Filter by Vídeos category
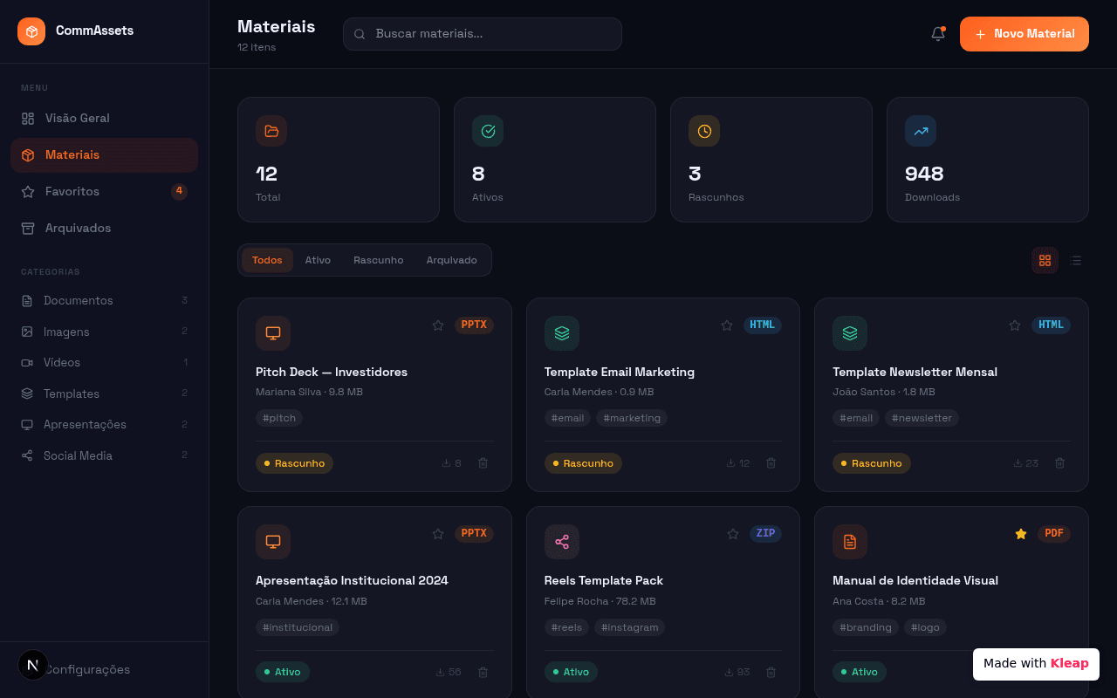The height and width of the screenshot is (698, 1117). point(105,362)
